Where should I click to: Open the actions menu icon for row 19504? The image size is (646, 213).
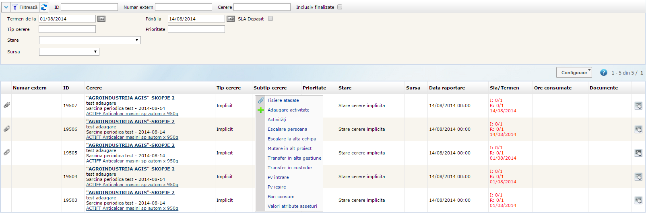point(638,176)
